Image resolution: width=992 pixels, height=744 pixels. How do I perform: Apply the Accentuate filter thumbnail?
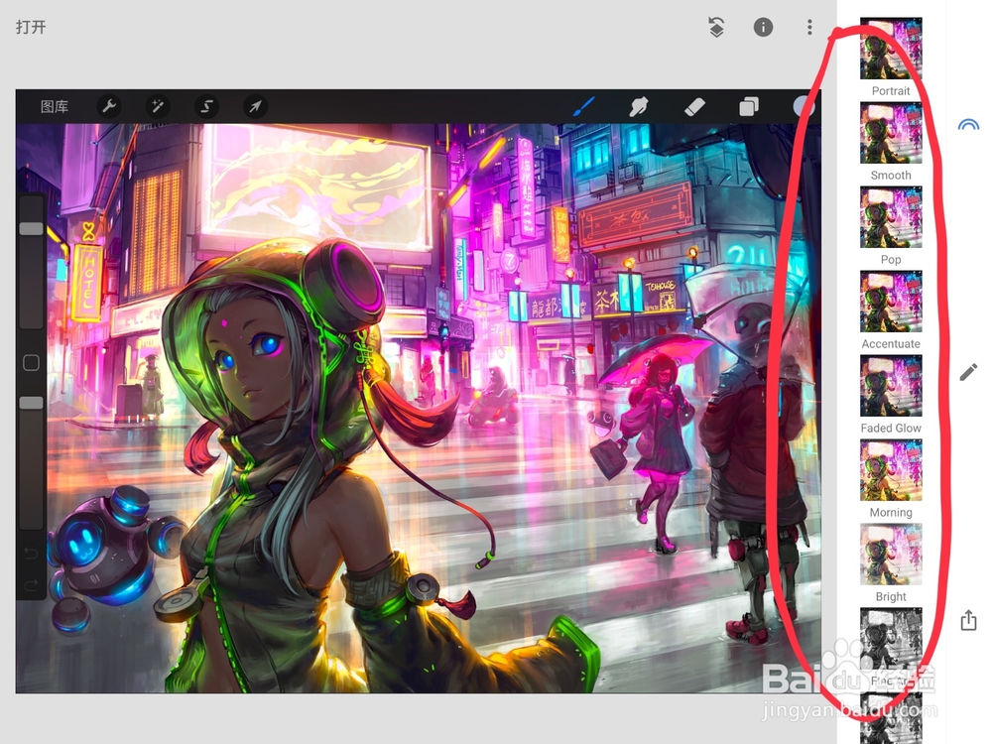click(891, 302)
